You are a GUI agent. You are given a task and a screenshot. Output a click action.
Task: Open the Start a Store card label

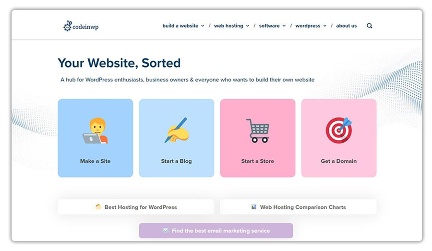258,161
